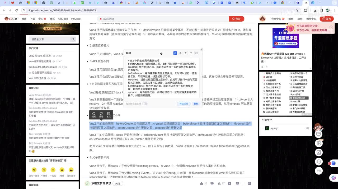Click the 停止生成 button

(184, 104)
